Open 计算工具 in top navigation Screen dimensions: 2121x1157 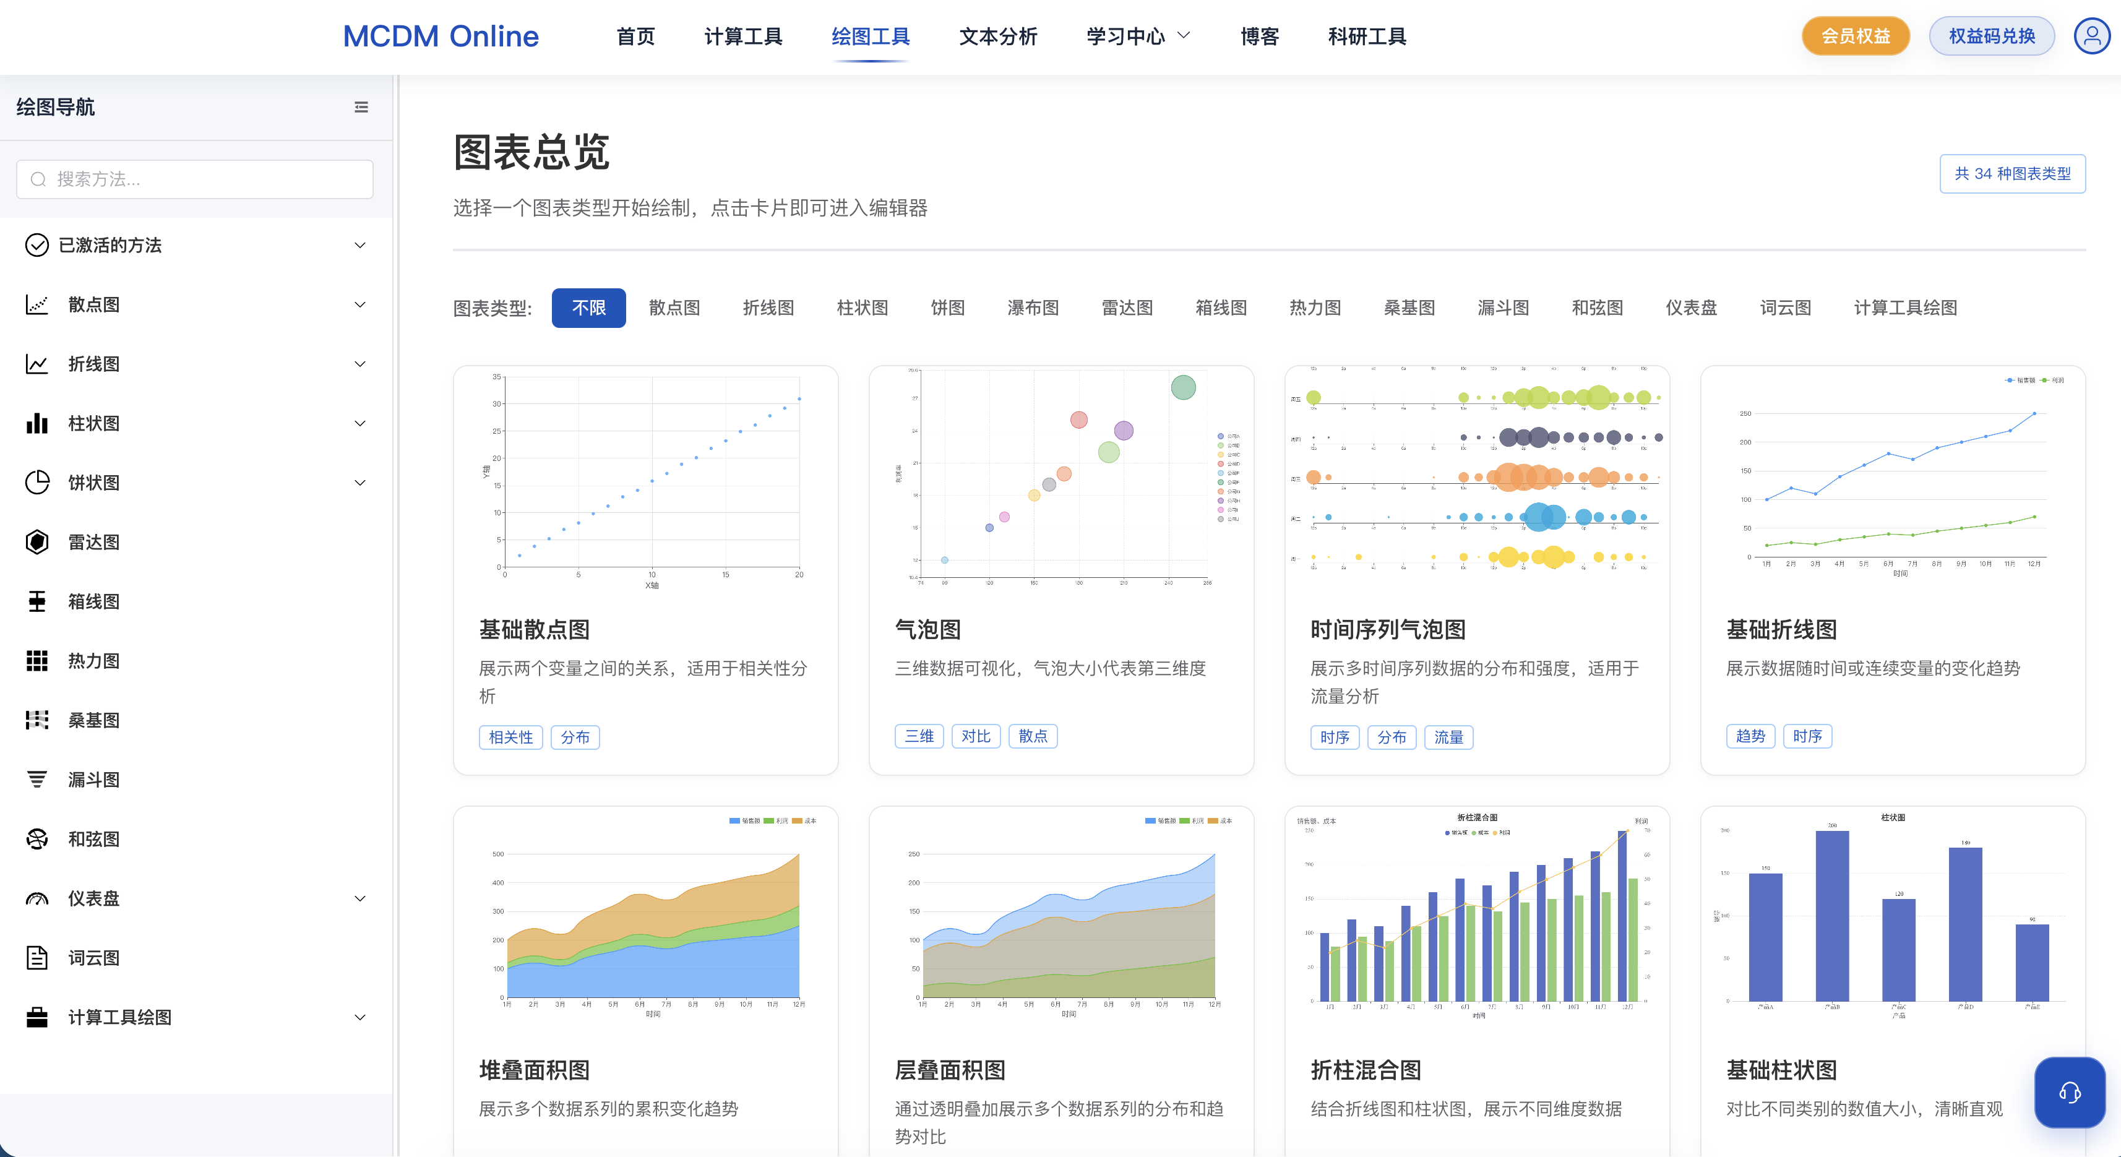(742, 37)
